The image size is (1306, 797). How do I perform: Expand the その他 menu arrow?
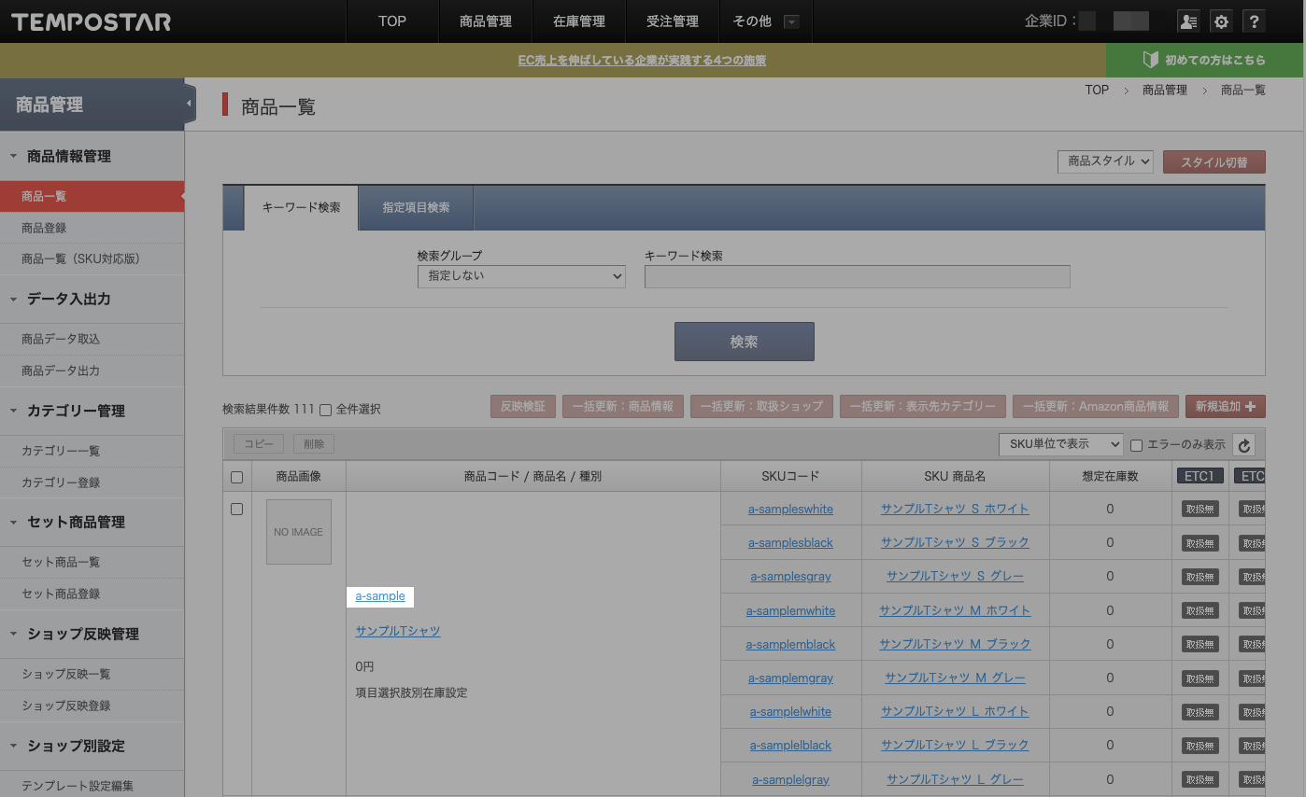point(791,21)
